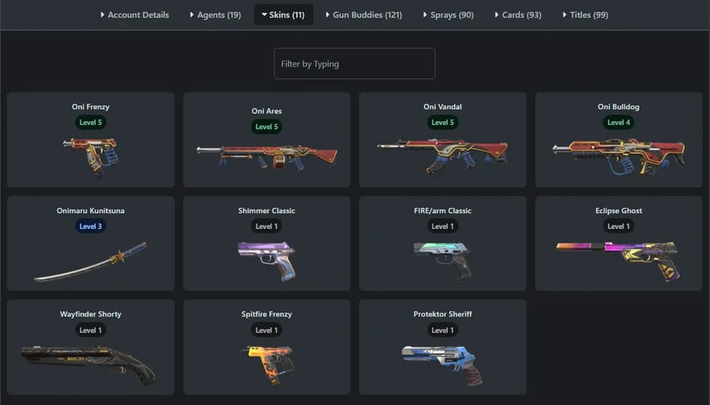This screenshot has height=405, width=710.
Task: Collapse the Skins (11) section
Action: [283, 15]
